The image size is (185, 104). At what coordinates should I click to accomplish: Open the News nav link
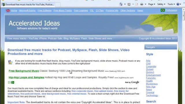(x=140, y=10)
